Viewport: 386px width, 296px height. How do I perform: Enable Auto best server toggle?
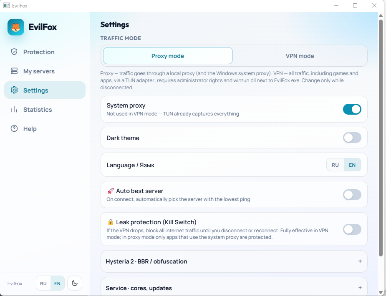tap(352, 195)
